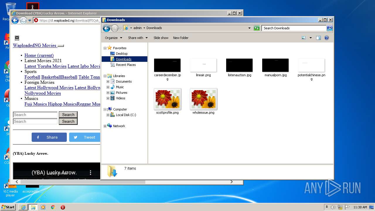
Task: Select Desktop in Favorites
Action: 122,54
